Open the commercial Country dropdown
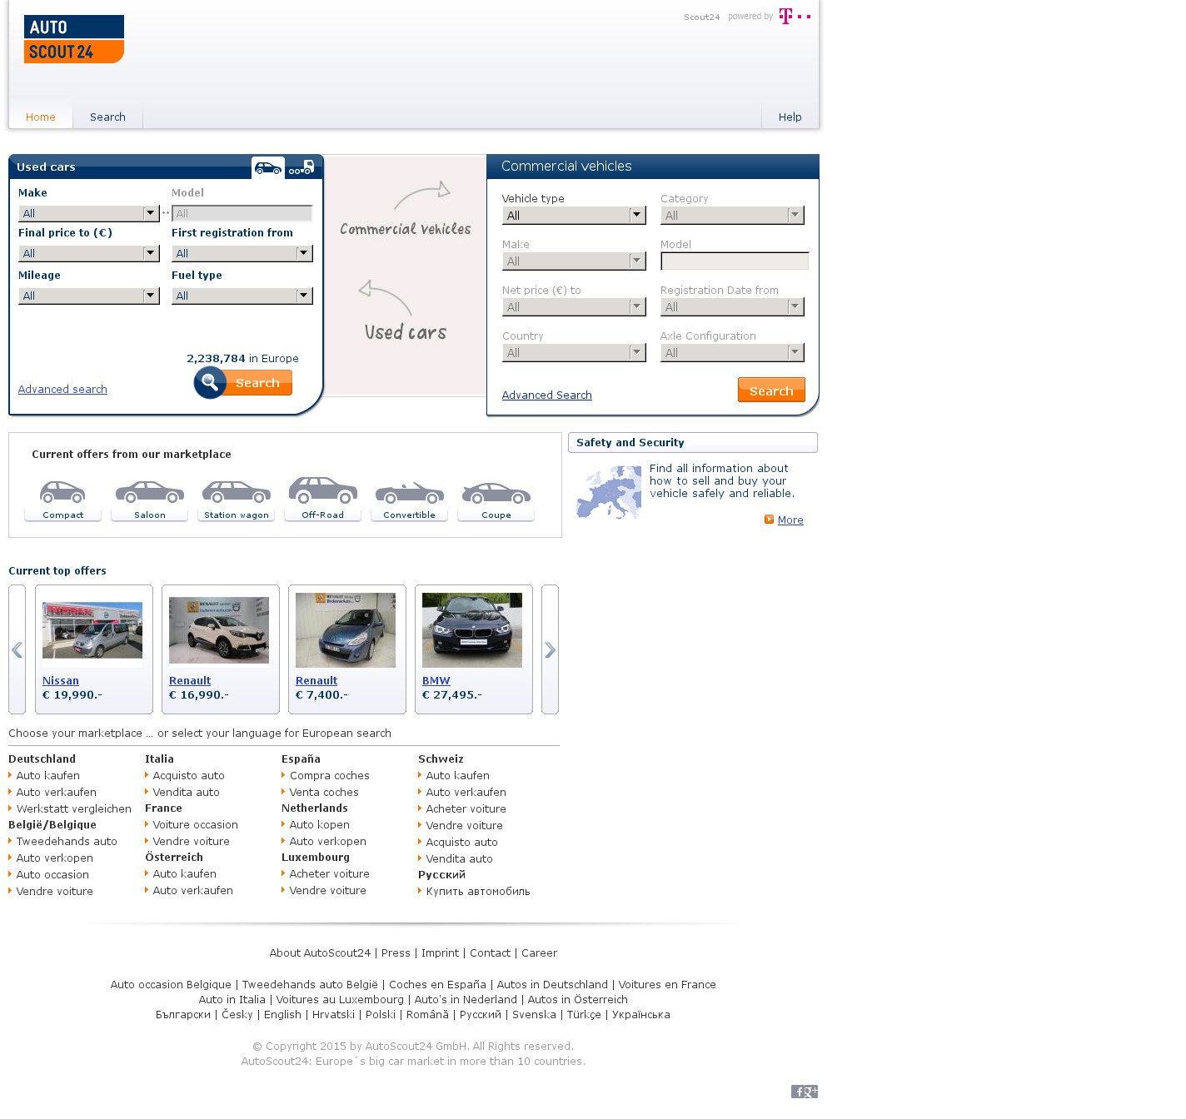 point(574,353)
